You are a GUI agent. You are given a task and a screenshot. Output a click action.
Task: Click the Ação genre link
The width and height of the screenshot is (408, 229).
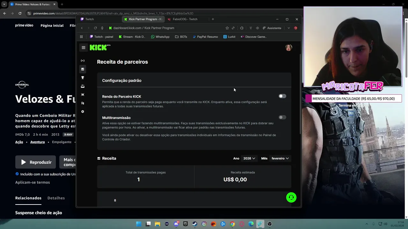19,142
